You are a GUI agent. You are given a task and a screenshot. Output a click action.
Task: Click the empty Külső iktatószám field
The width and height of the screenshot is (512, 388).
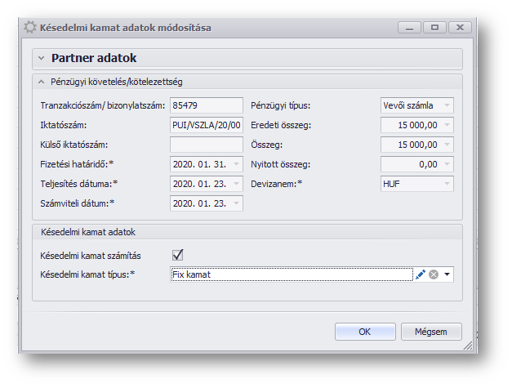pos(206,145)
